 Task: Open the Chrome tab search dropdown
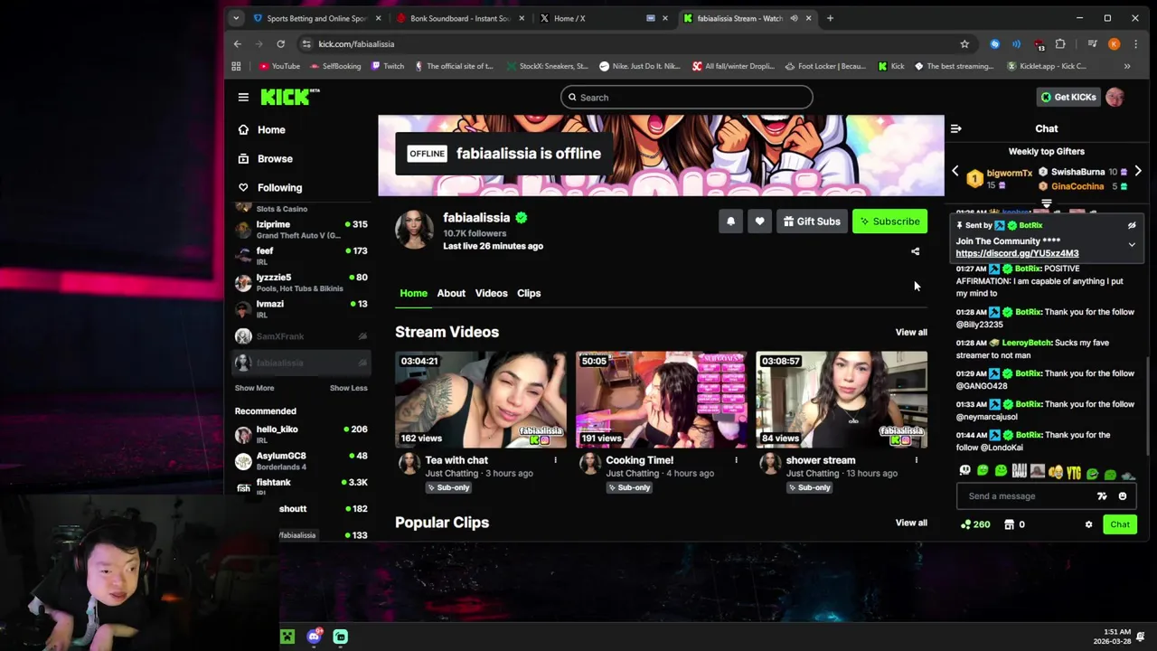click(x=236, y=18)
